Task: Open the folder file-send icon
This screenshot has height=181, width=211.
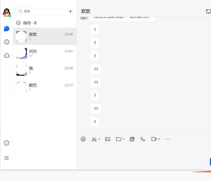Action: [119, 139]
